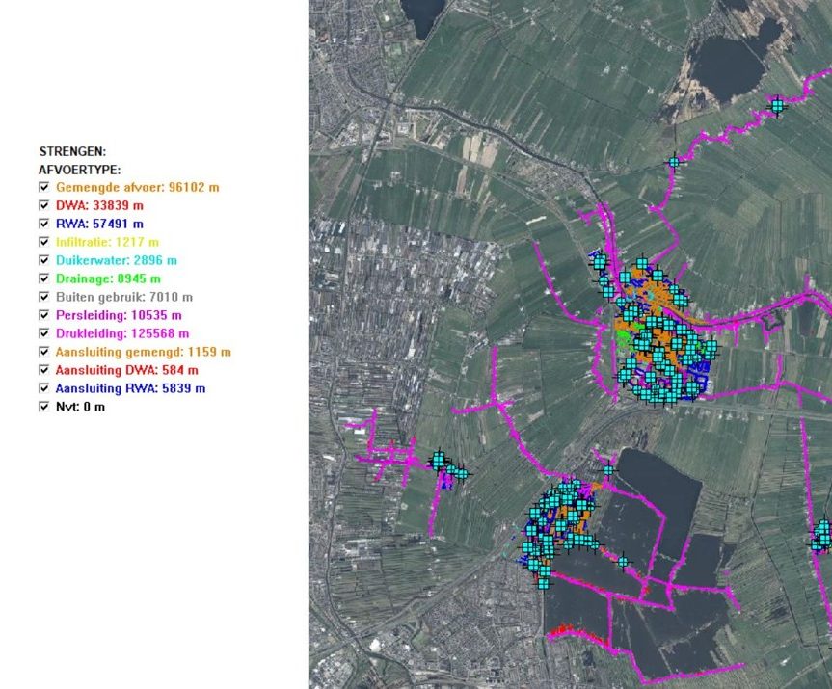This screenshot has width=832, height=689.
Task: Disable the RWA layer checkbox
Action: (43, 224)
